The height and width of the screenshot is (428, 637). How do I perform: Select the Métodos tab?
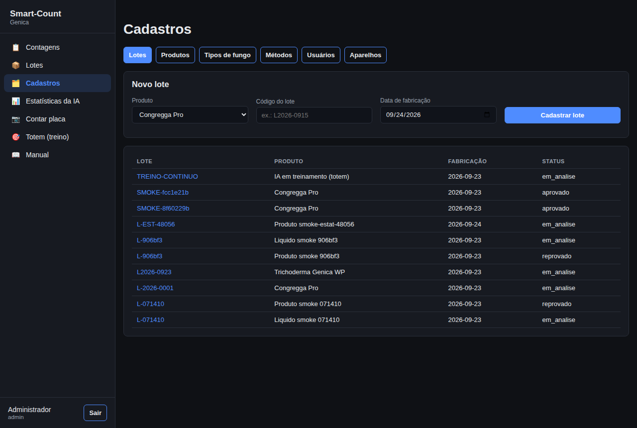point(279,55)
